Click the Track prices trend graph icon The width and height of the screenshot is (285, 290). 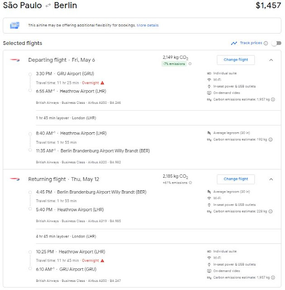[234, 43]
